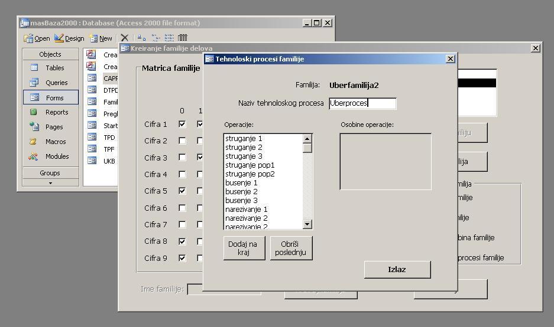Switch to Large Icons view in database toolbar

142,38
